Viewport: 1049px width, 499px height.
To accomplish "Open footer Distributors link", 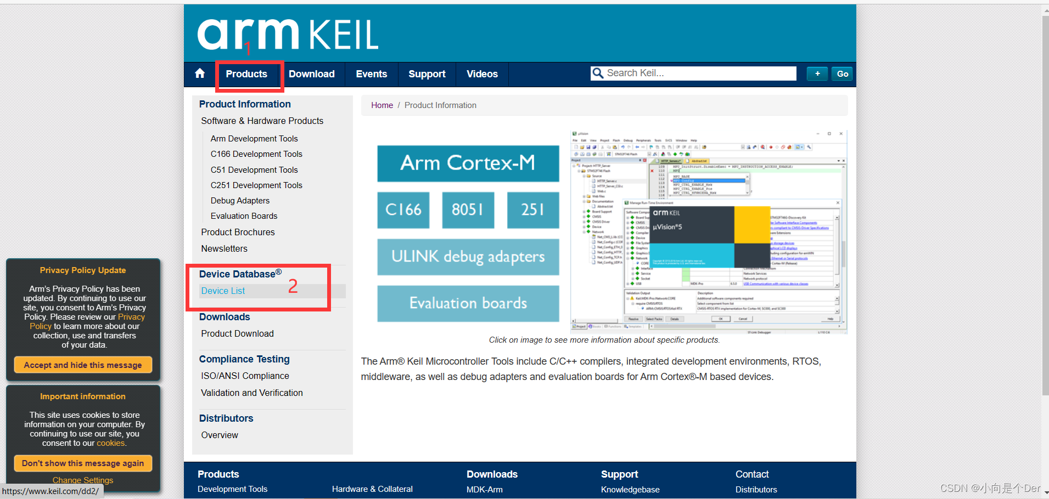I will click(x=756, y=489).
